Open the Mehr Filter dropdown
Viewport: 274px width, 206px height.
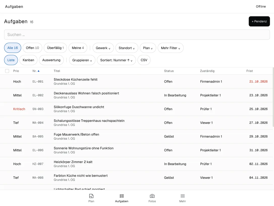coord(170,48)
